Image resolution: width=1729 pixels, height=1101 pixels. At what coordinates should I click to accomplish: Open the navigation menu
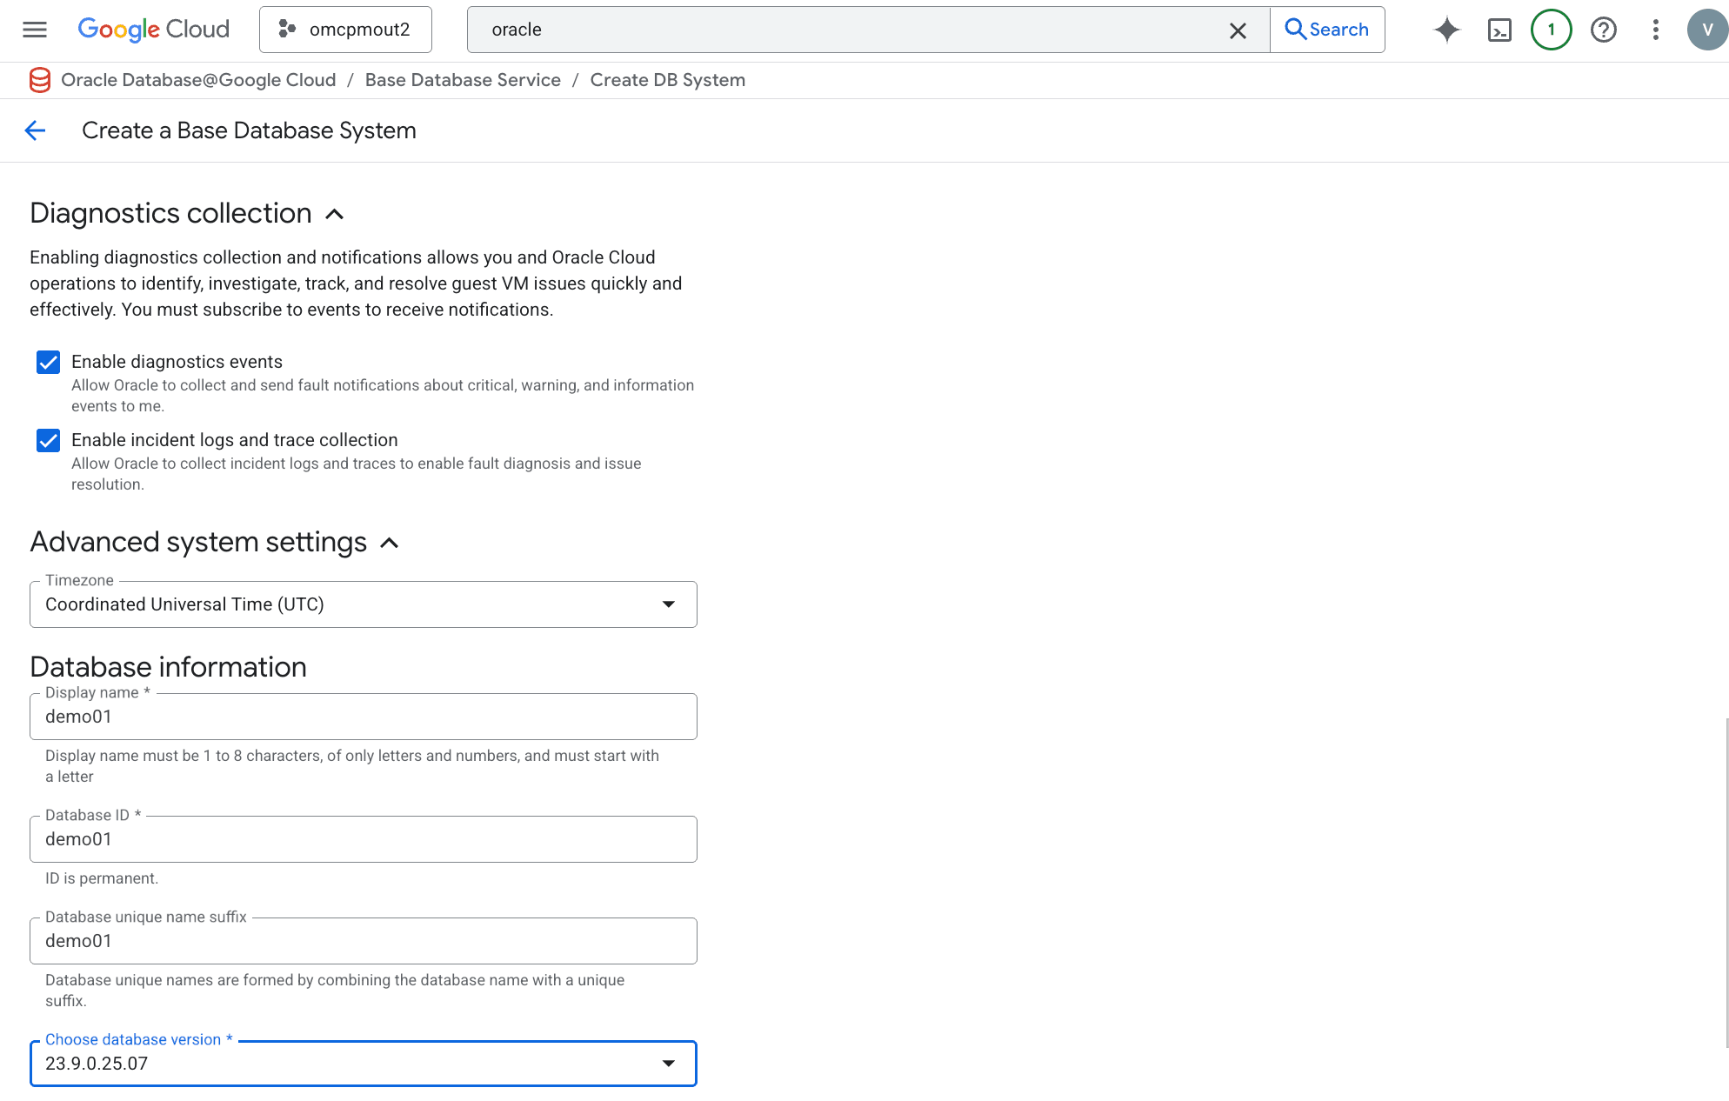point(35,29)
